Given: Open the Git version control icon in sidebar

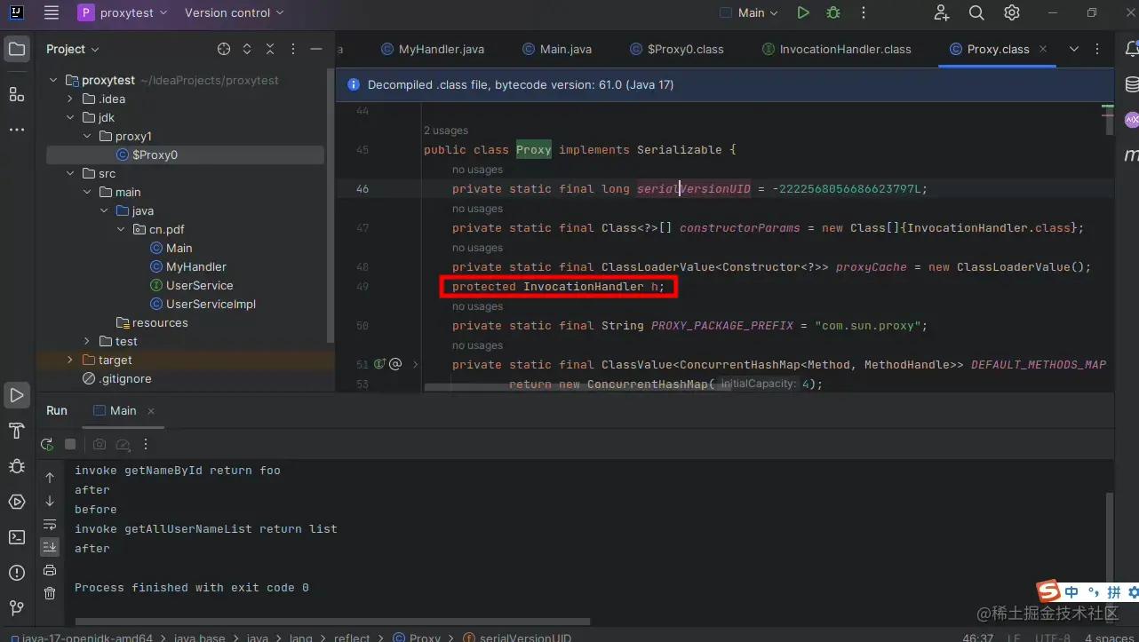Looking at the screenshot, I should click(16, 607).
